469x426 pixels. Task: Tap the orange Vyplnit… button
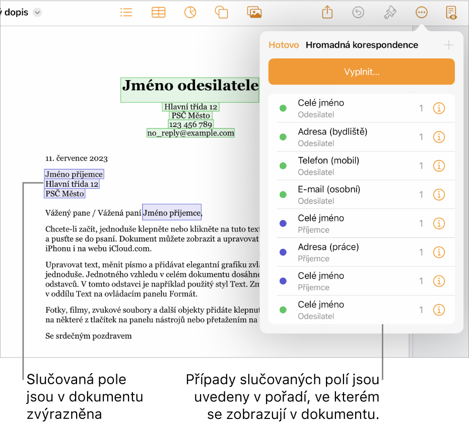361,72
